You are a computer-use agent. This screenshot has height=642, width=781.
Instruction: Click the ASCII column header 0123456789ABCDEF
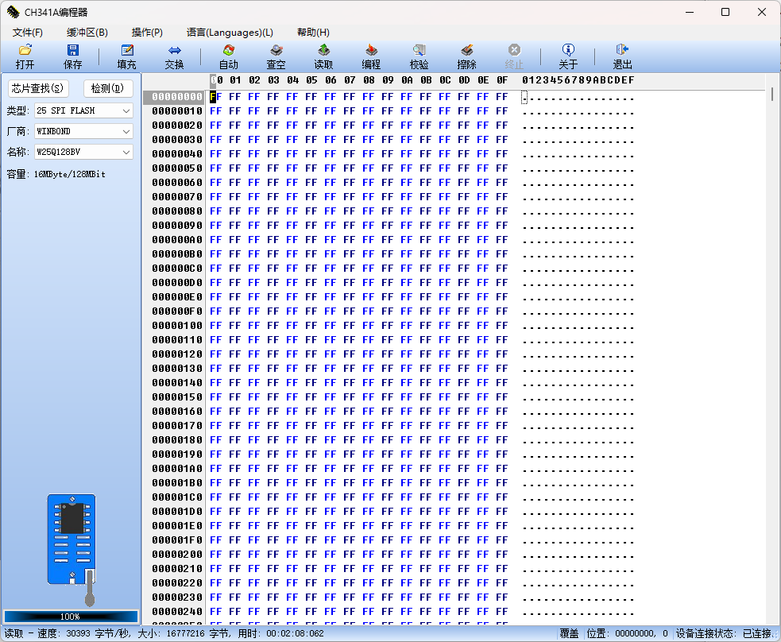point(578,80)
